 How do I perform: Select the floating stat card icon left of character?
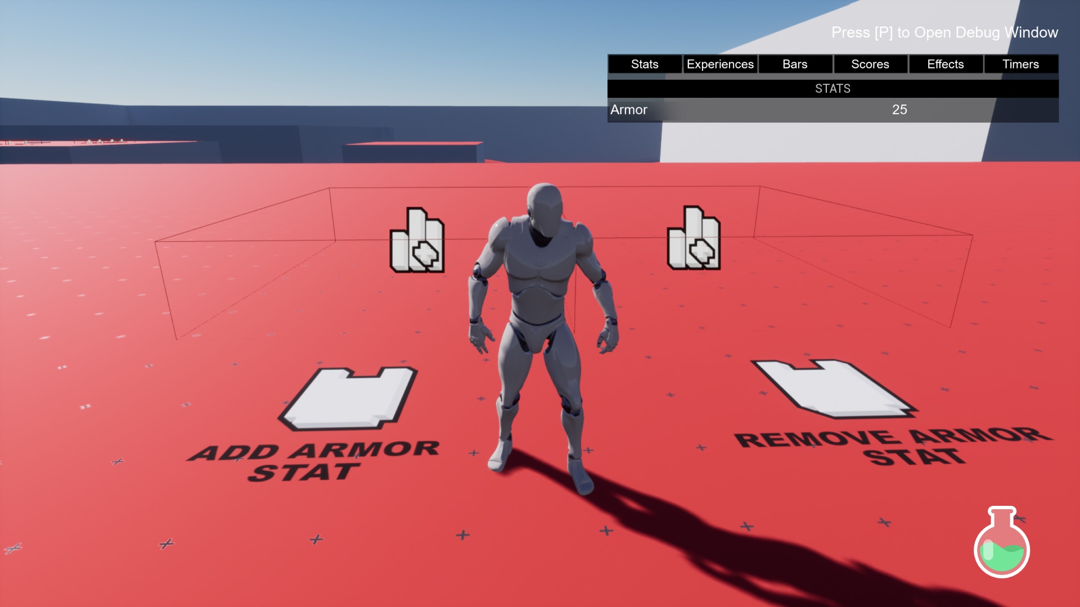pyautogui.click(x=416, y=242)
